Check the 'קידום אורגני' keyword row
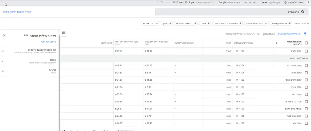The width and height of the screenshot is (311, 131). point(306,73)
